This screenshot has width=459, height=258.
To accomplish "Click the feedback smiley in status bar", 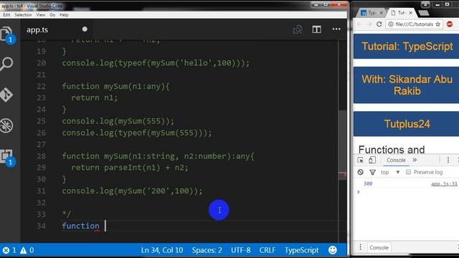I will pos(332,250).
